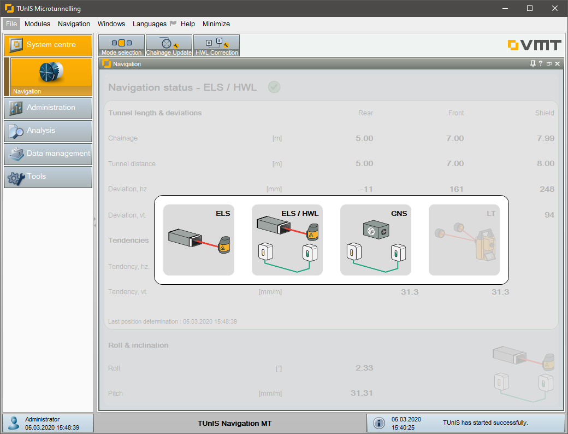568x434 pixels.
Task: Click the Navigation panel help icon
Action: (541, 63)
